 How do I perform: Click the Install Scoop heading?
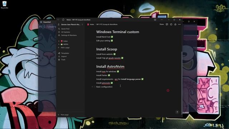[107, 49]
